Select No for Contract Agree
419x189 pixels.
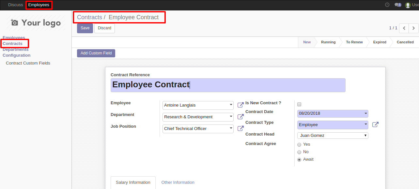click(299, 152)
